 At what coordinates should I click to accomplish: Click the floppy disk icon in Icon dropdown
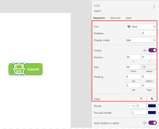[x=129, y=26]
